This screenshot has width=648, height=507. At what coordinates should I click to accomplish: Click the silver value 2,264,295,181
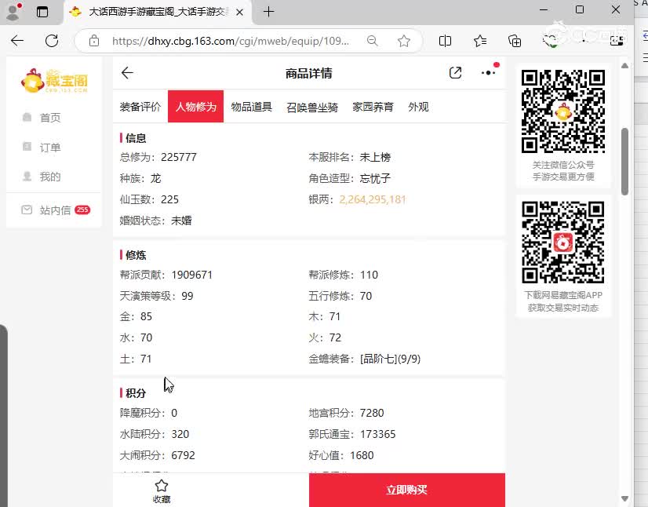(x=373, y=199)
